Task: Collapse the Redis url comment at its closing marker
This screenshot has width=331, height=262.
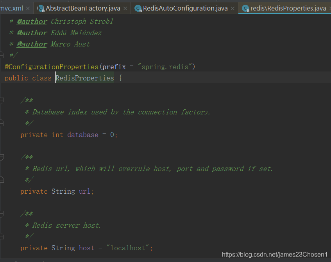Action: (x=2, y=180)
